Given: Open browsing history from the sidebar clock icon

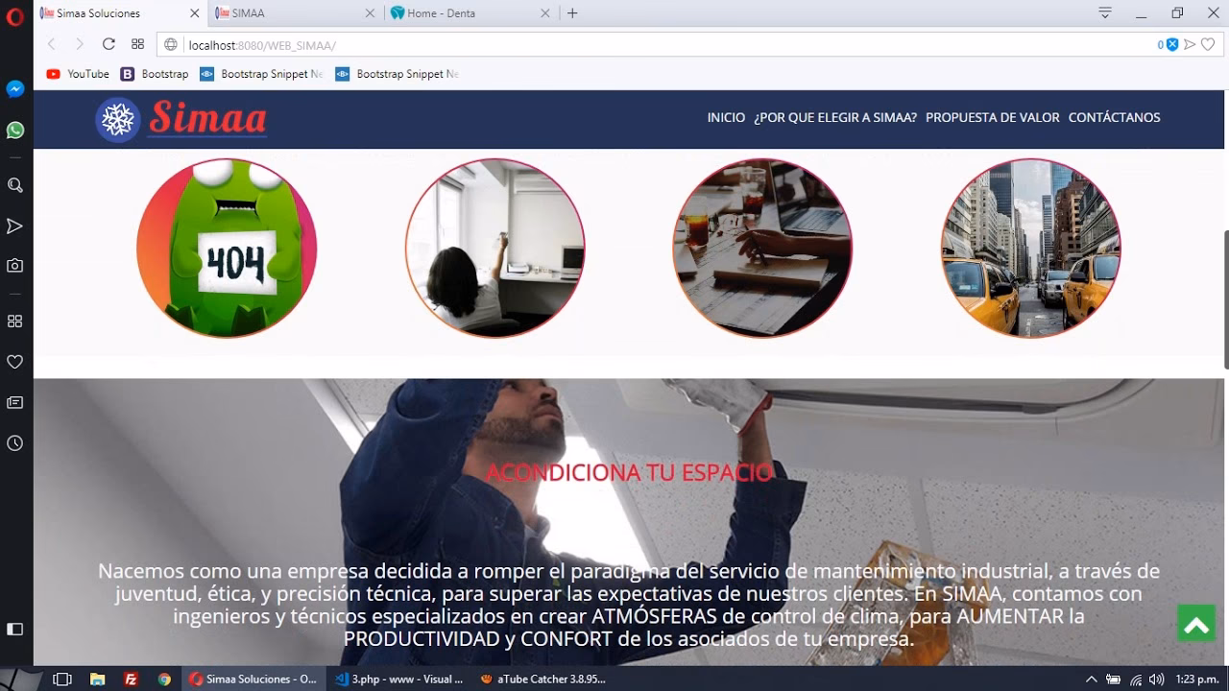Looking at the screenshot, I should (13, 443).
